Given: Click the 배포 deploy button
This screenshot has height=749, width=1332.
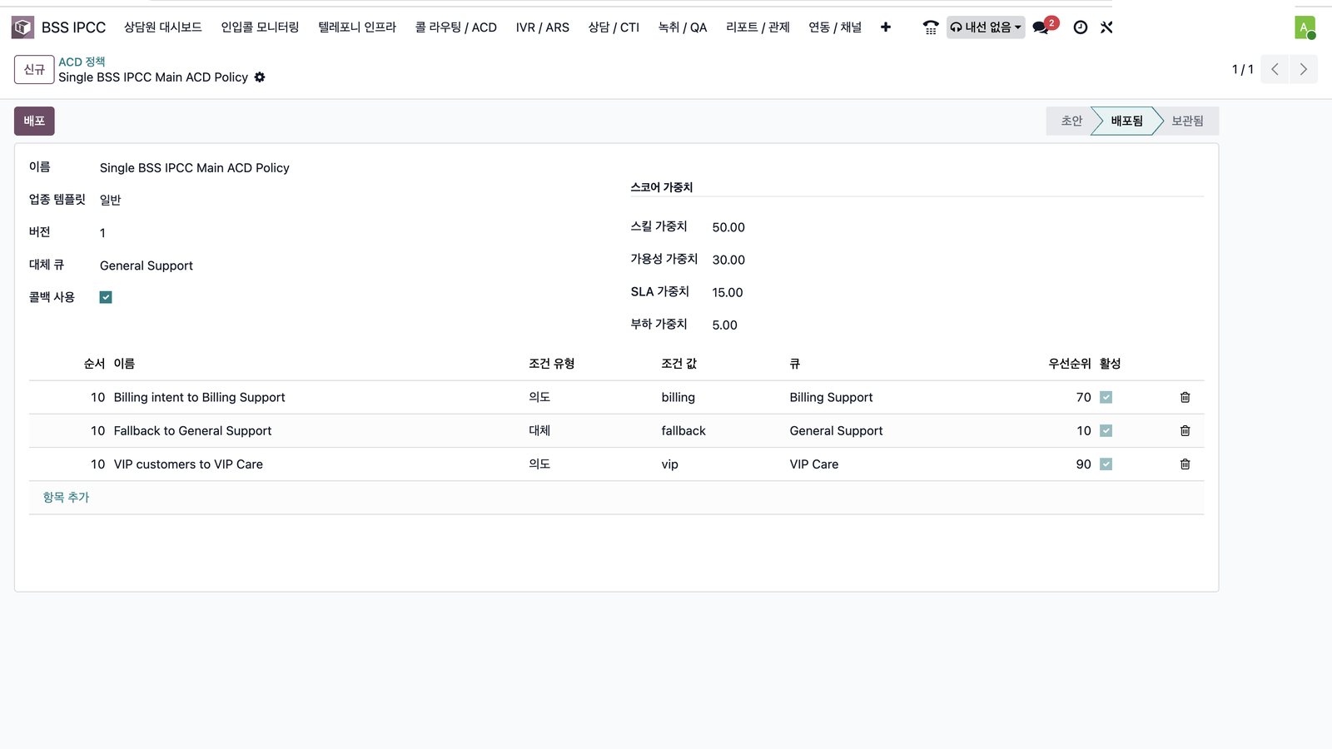Looking at the screenshot, I should 34,122.
